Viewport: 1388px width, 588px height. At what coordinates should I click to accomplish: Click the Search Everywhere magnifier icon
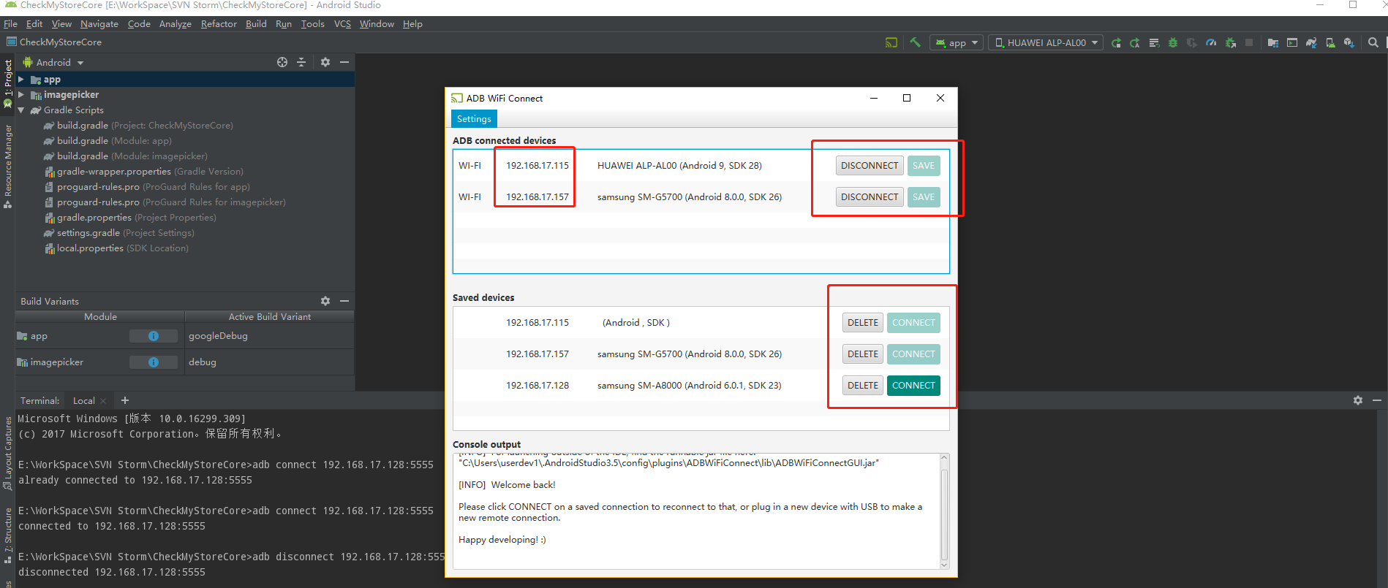(1373, 43)
